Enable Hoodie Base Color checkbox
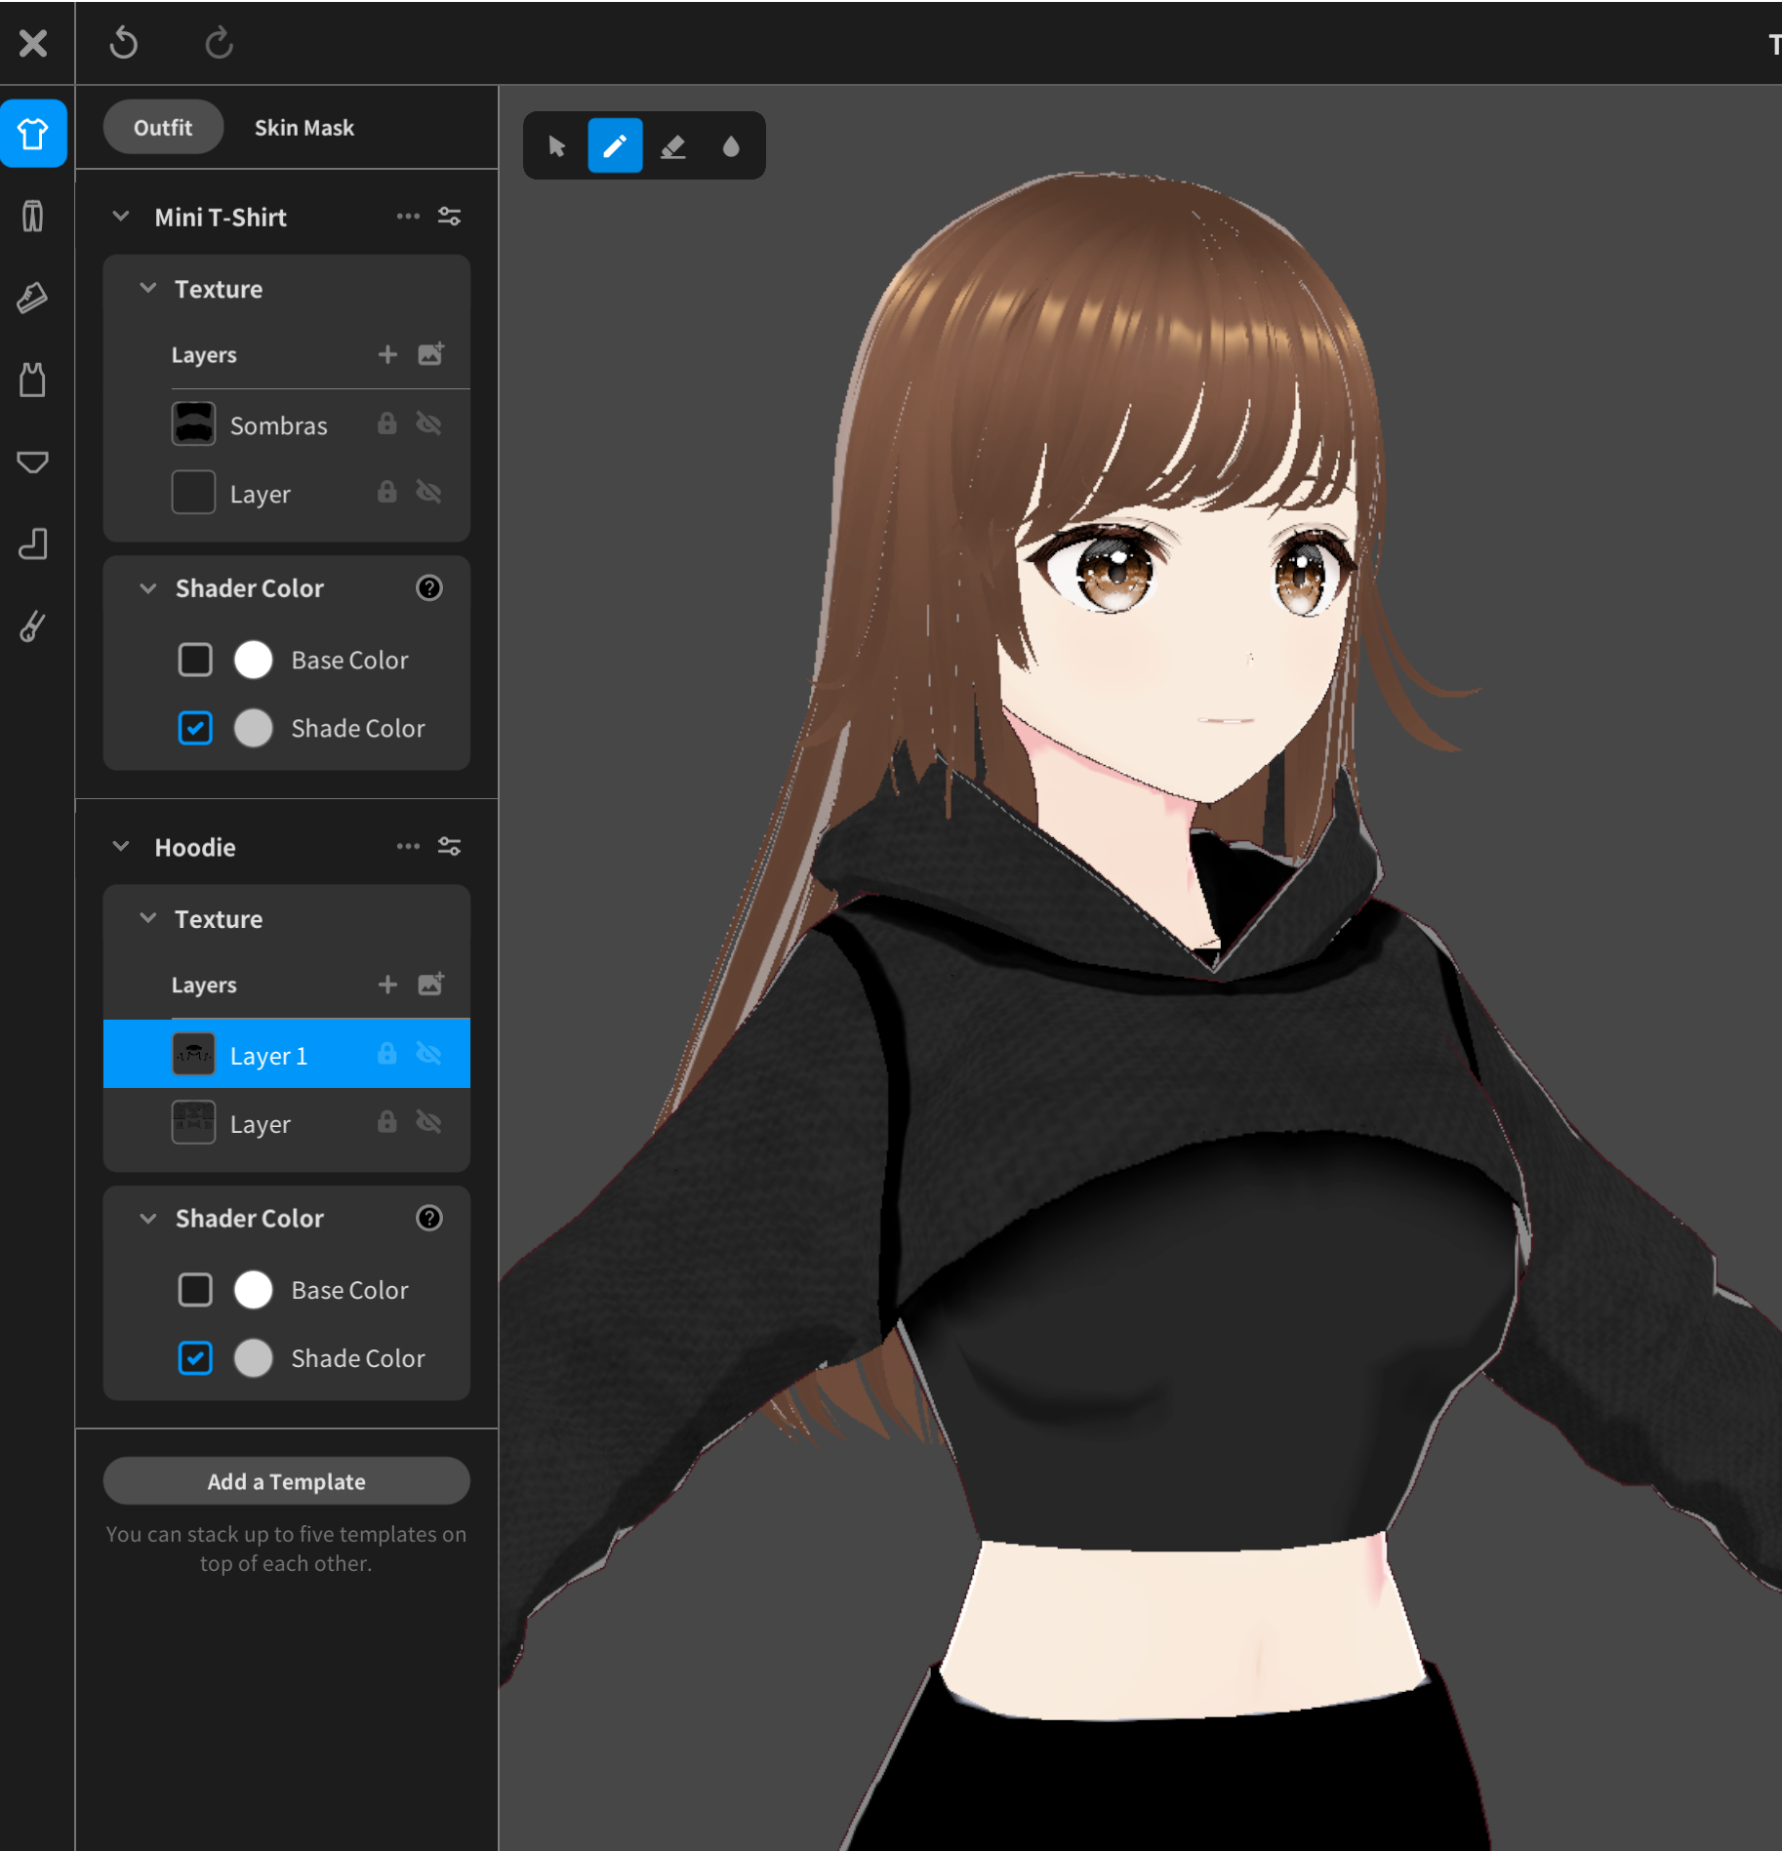The width and height of the screenshot is (1782, 1851). coord(195,1289)
